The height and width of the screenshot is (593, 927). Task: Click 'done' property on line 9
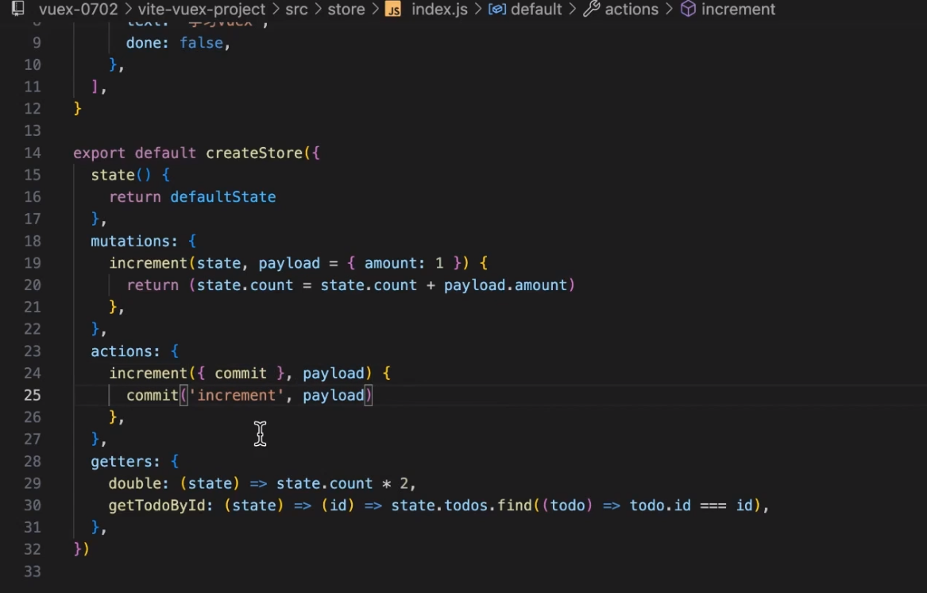143,43
